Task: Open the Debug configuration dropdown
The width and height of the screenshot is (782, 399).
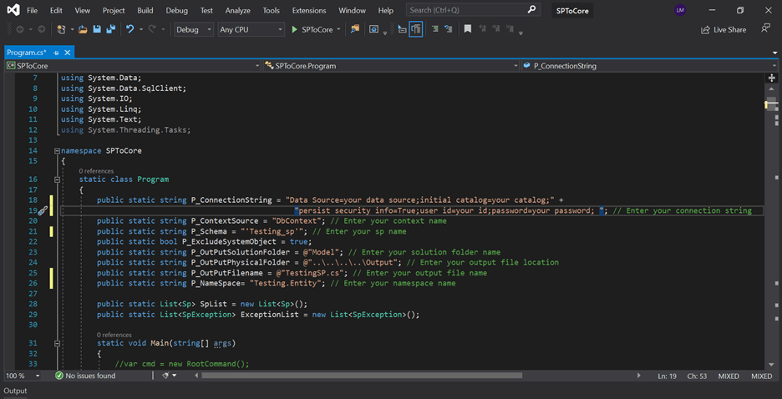Action: click(x=193, y=29)
